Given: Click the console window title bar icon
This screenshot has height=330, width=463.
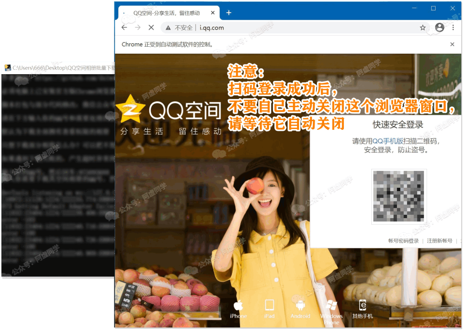Looking at the screenshot, I should pyautogui.click(x=8, y=68).
